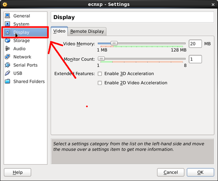
Task: Switch to the Remote Display tab
Action: 87,31
